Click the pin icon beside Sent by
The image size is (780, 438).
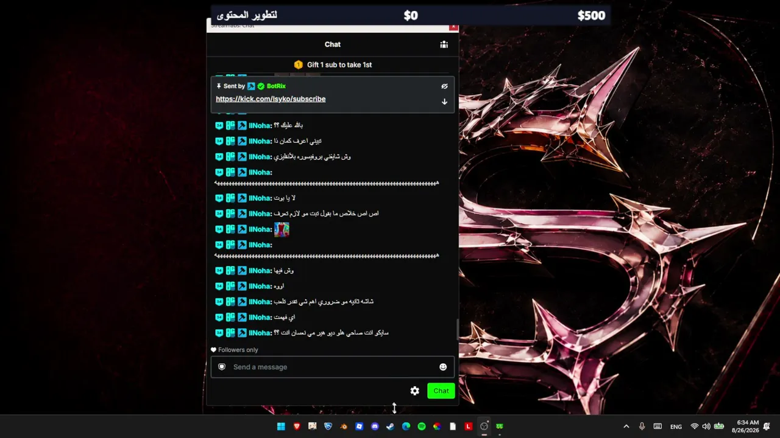click(x=219, y=86)
